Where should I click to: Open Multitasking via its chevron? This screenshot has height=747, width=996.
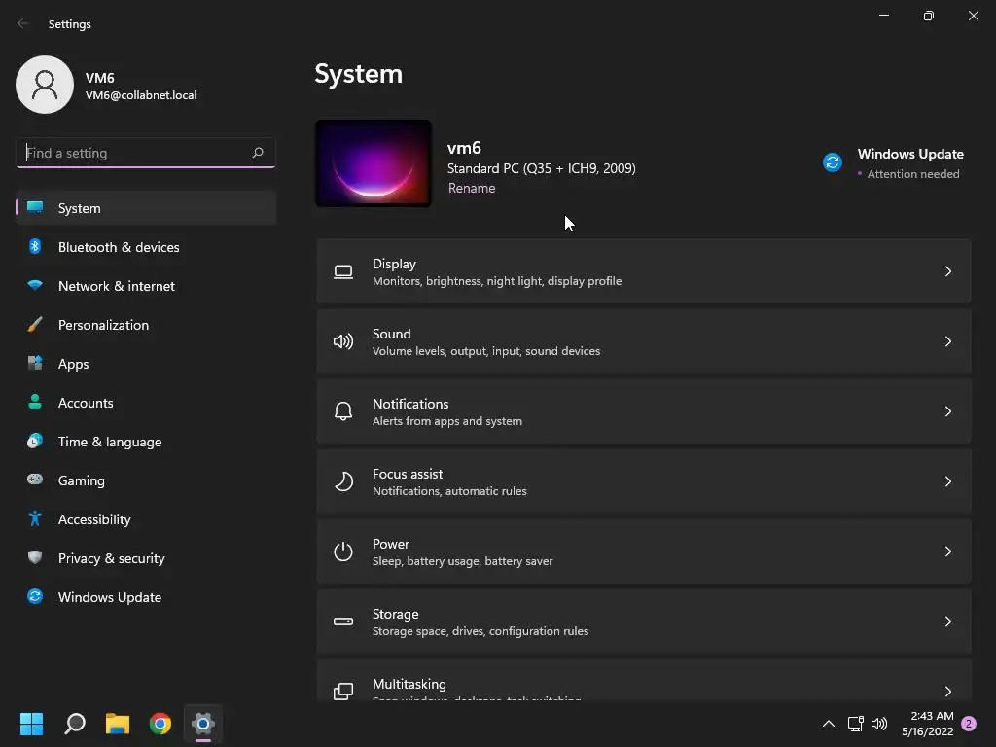947,692
